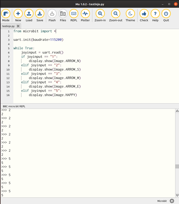Click 'if joyinput == "1":' line

39,57
